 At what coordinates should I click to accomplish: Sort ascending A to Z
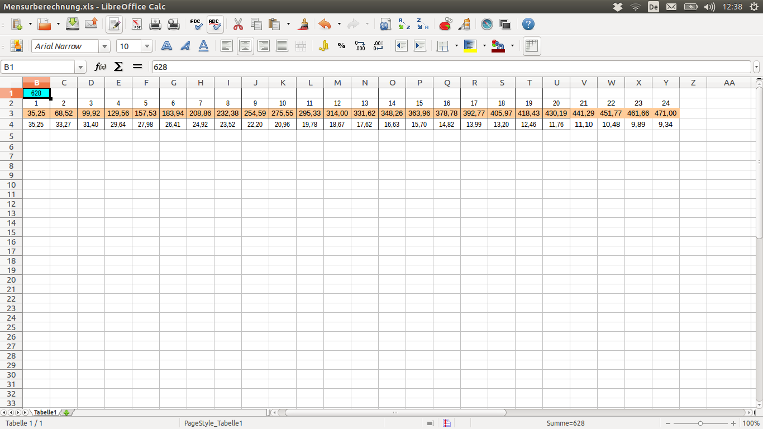coord(404,24)
